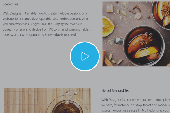Screen dimensions: 170x113
Task: Click the cinnamon stick inside the central mug
Action: [x=154, y=56]
